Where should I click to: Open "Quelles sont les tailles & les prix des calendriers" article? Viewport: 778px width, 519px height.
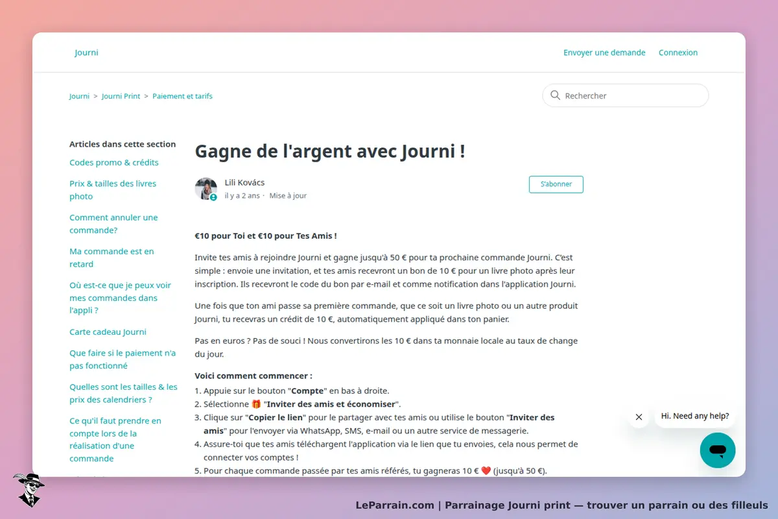(123, 393)
